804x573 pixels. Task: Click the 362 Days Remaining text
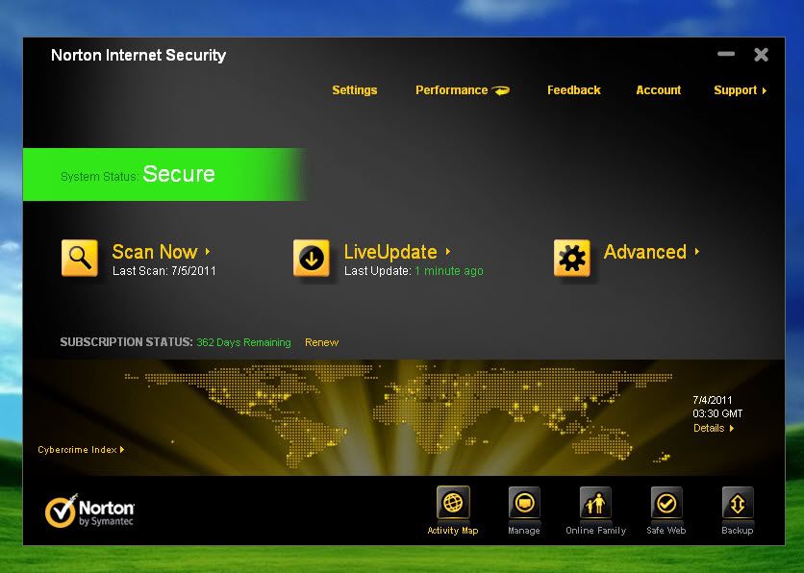pyautogui.click(x=243, y=342)
